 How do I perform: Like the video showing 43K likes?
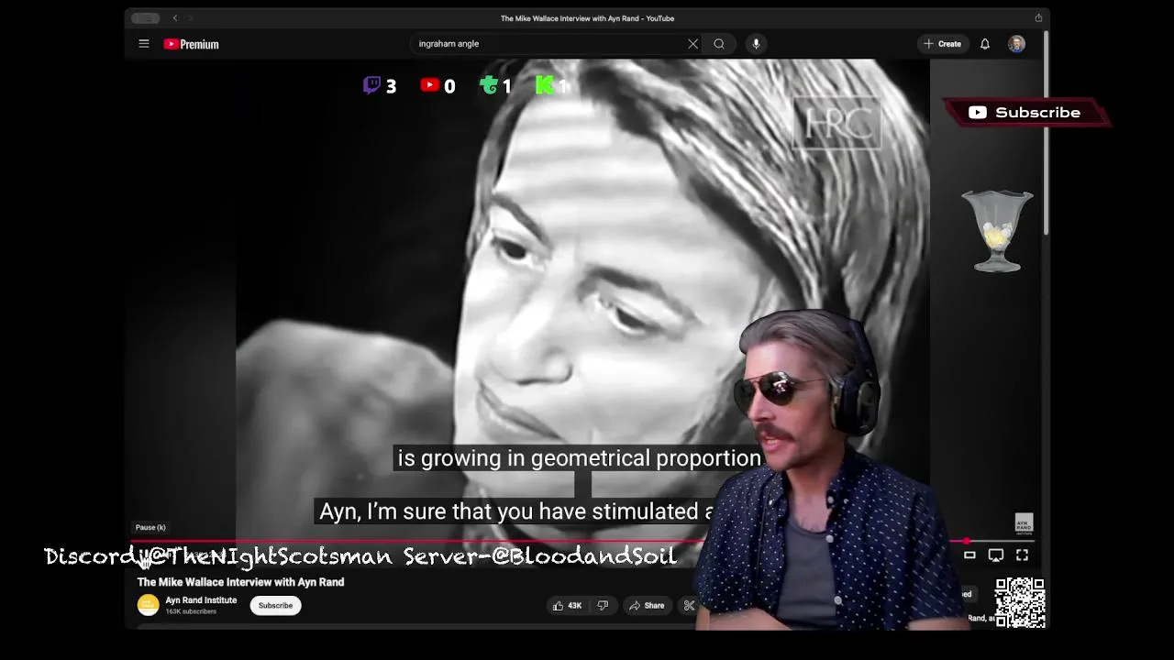[568, 605]
